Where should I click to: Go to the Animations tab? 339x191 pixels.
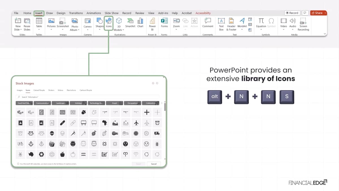pyautogui.click(x=94, y=13)
